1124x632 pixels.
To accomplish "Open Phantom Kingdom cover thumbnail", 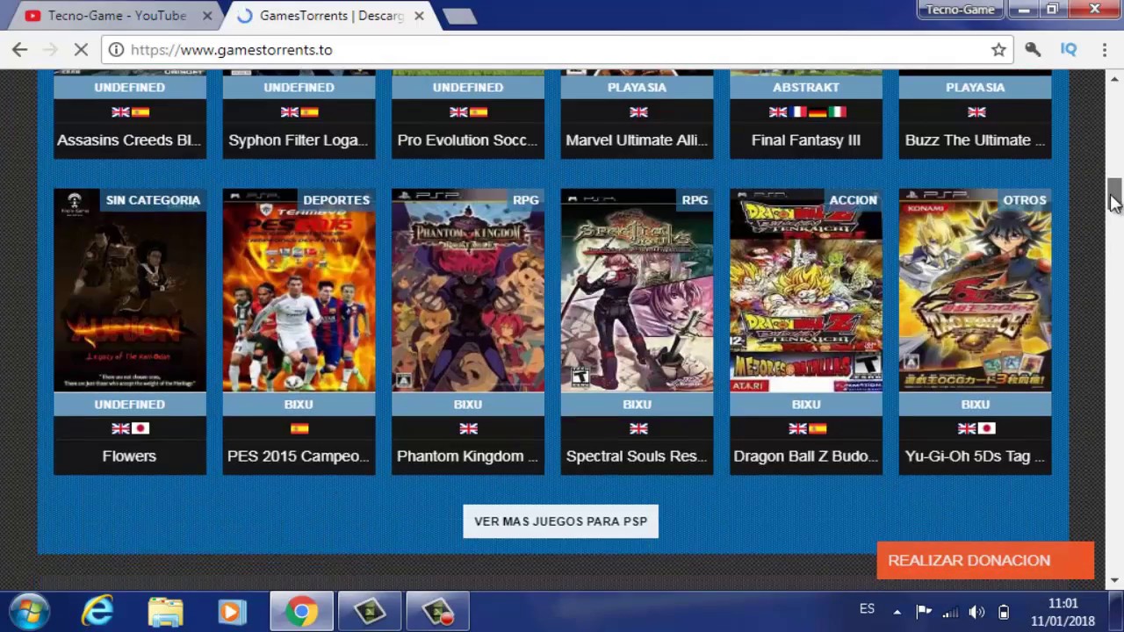I will pos(468,290).
